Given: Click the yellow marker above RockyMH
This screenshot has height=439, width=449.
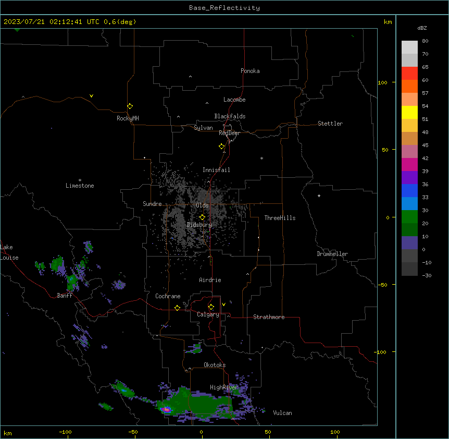Looking at the screenshot, I should (x=130, y=106).
